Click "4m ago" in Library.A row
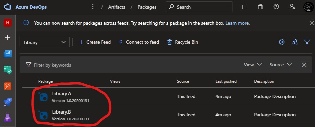Image resolution: width=315 pixels, height=127 pixels. point(223,97)
